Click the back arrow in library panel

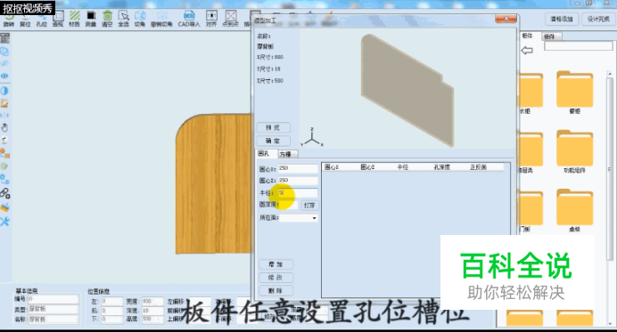coord(527,51)
